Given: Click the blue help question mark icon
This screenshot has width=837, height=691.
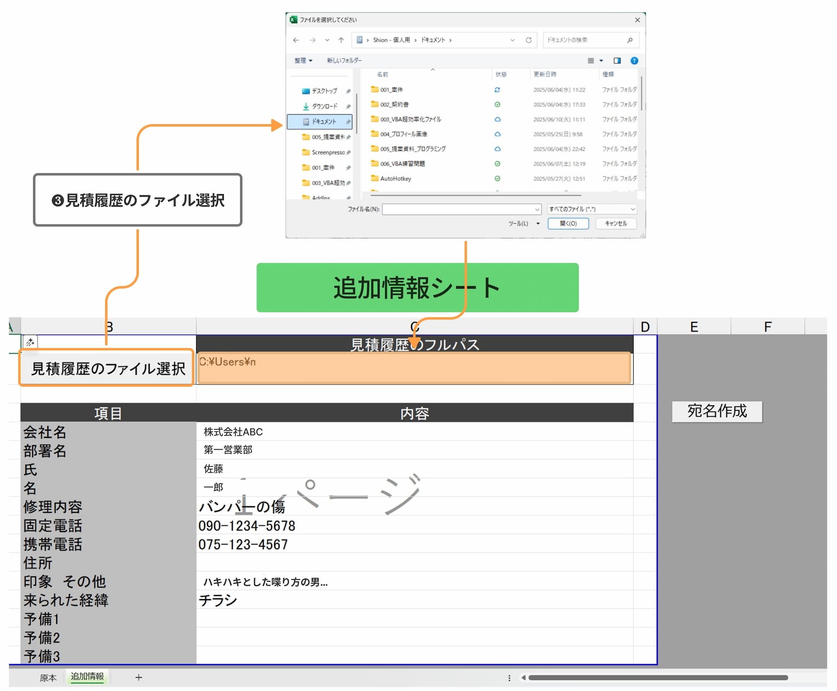Looking at the screenshot, I should tap(634, 61).
